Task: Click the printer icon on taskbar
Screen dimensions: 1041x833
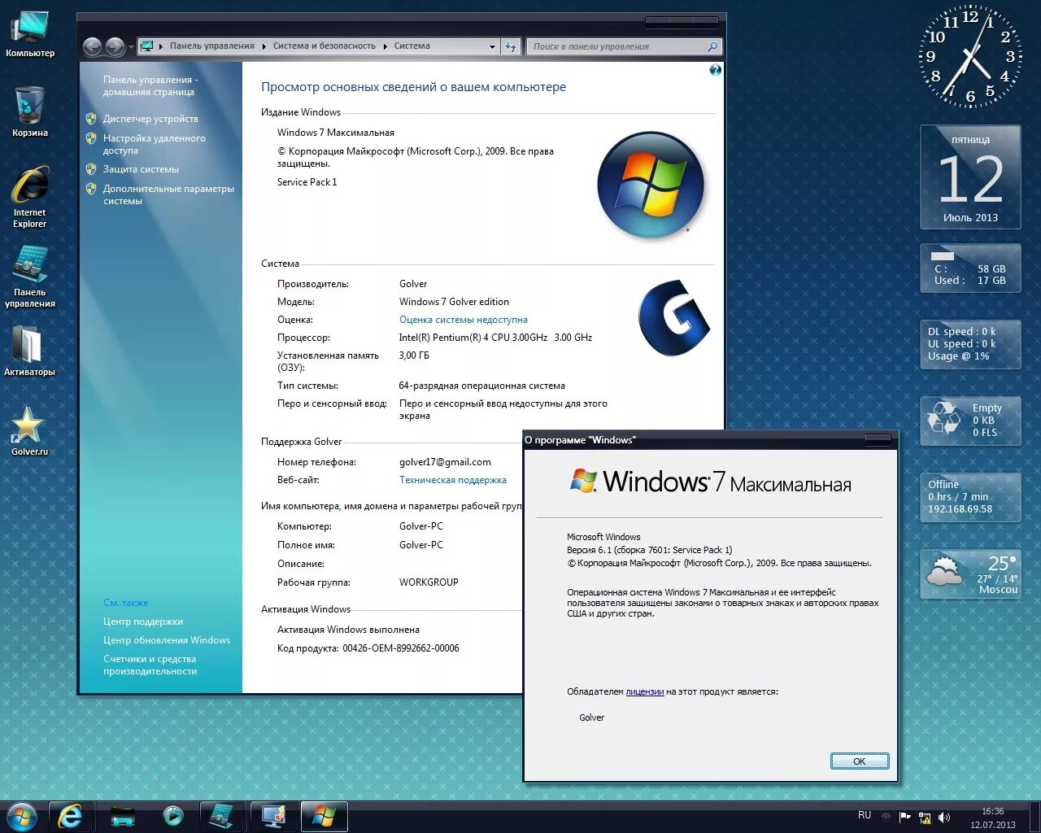Action: coord(123,816)
